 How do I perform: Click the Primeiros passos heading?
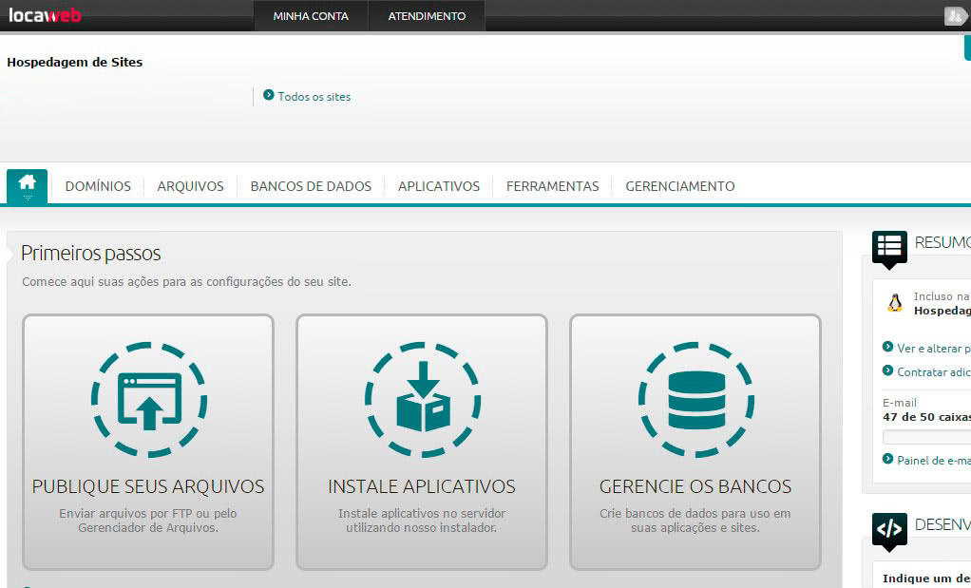pyautogui.click(x=91, y=253)
